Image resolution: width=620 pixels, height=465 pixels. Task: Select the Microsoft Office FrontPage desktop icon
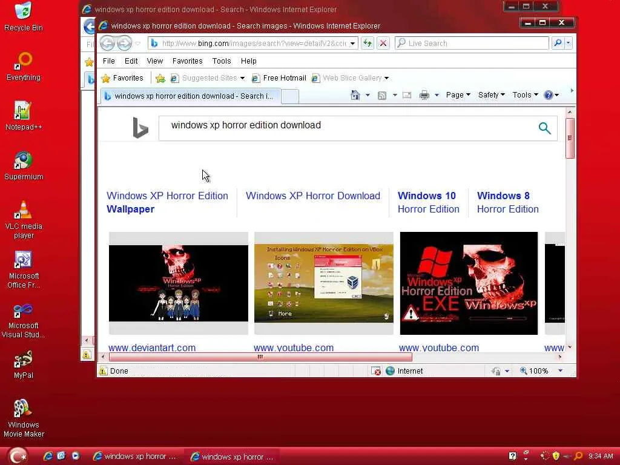pos(24,269)
